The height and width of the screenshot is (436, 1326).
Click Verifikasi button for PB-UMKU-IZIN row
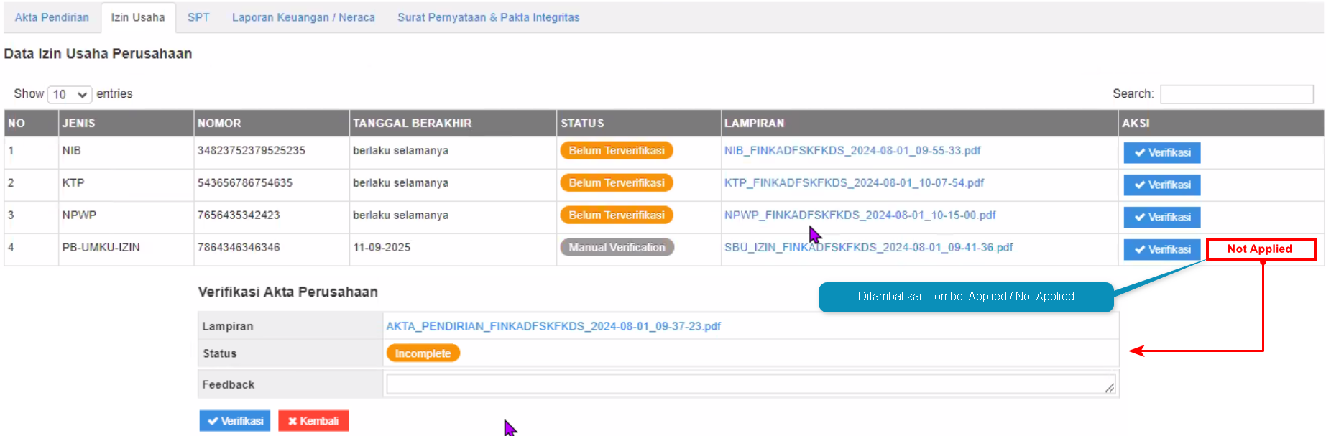(1161, 249)
